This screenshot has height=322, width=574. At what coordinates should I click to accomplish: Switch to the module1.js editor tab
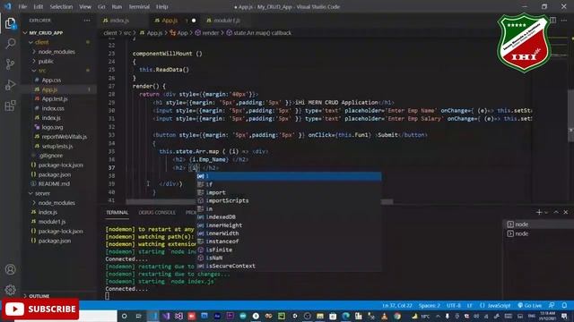[x=226, y=21]
